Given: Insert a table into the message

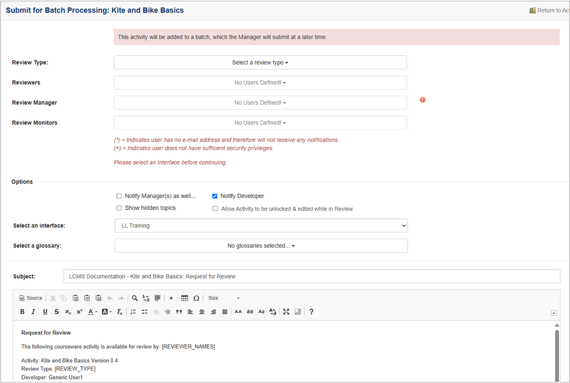Looking at the screenshot, I should coord(185,298).
